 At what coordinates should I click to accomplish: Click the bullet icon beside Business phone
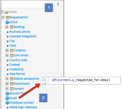coord(7,32)
